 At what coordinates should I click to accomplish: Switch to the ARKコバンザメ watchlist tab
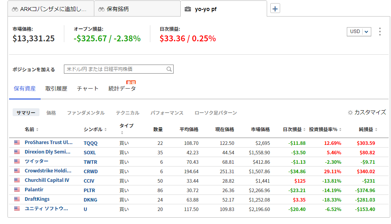51,9
